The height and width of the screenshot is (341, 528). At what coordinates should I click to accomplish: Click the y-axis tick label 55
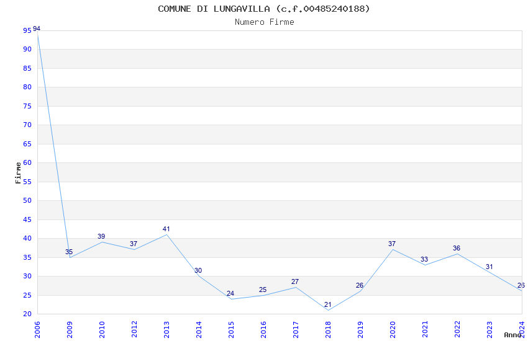pos(27,182)
